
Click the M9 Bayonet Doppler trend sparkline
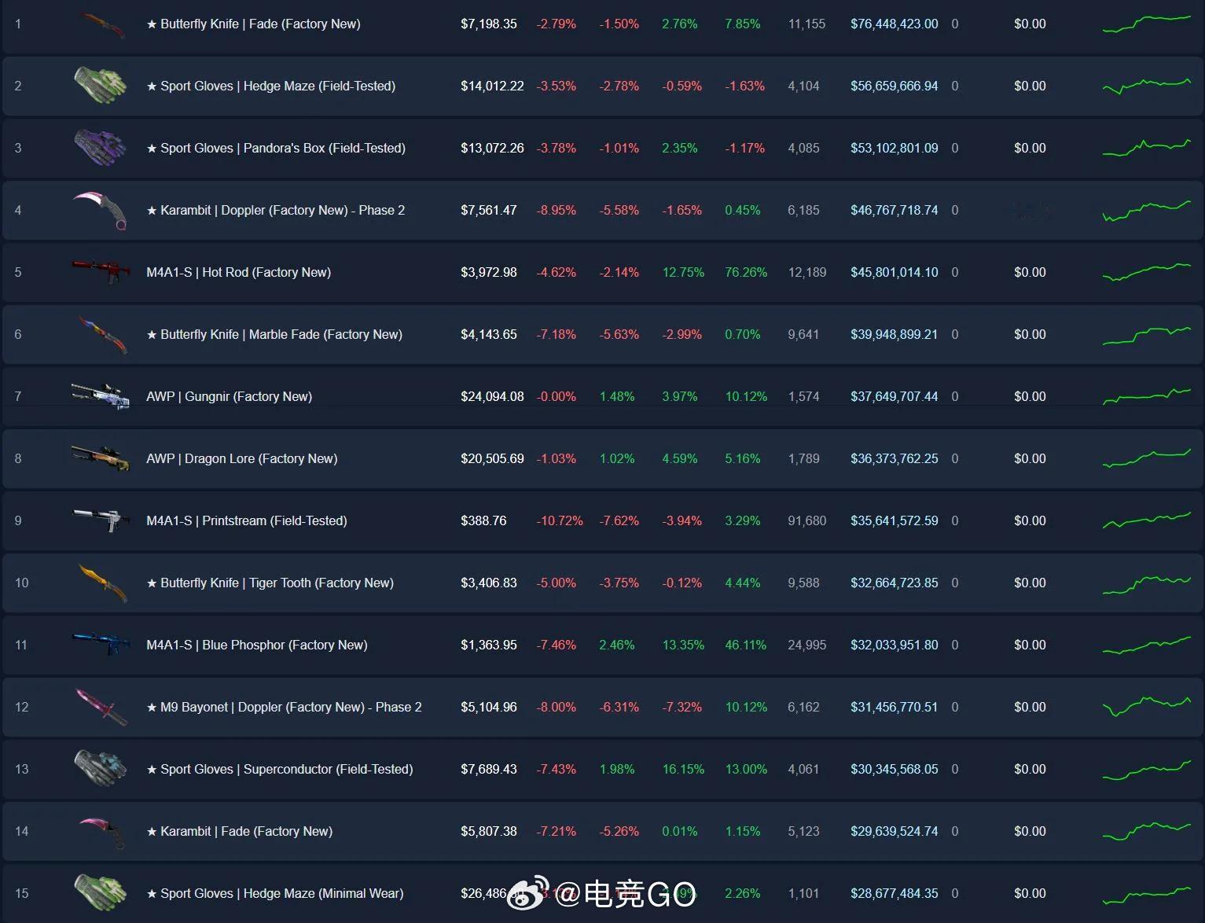tap(1147, 707)
